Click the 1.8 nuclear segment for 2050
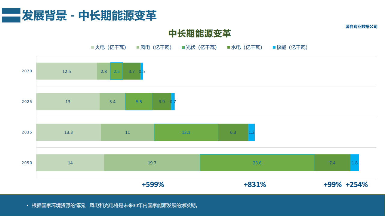Viewport: 385px width, 216px height. 355,163
